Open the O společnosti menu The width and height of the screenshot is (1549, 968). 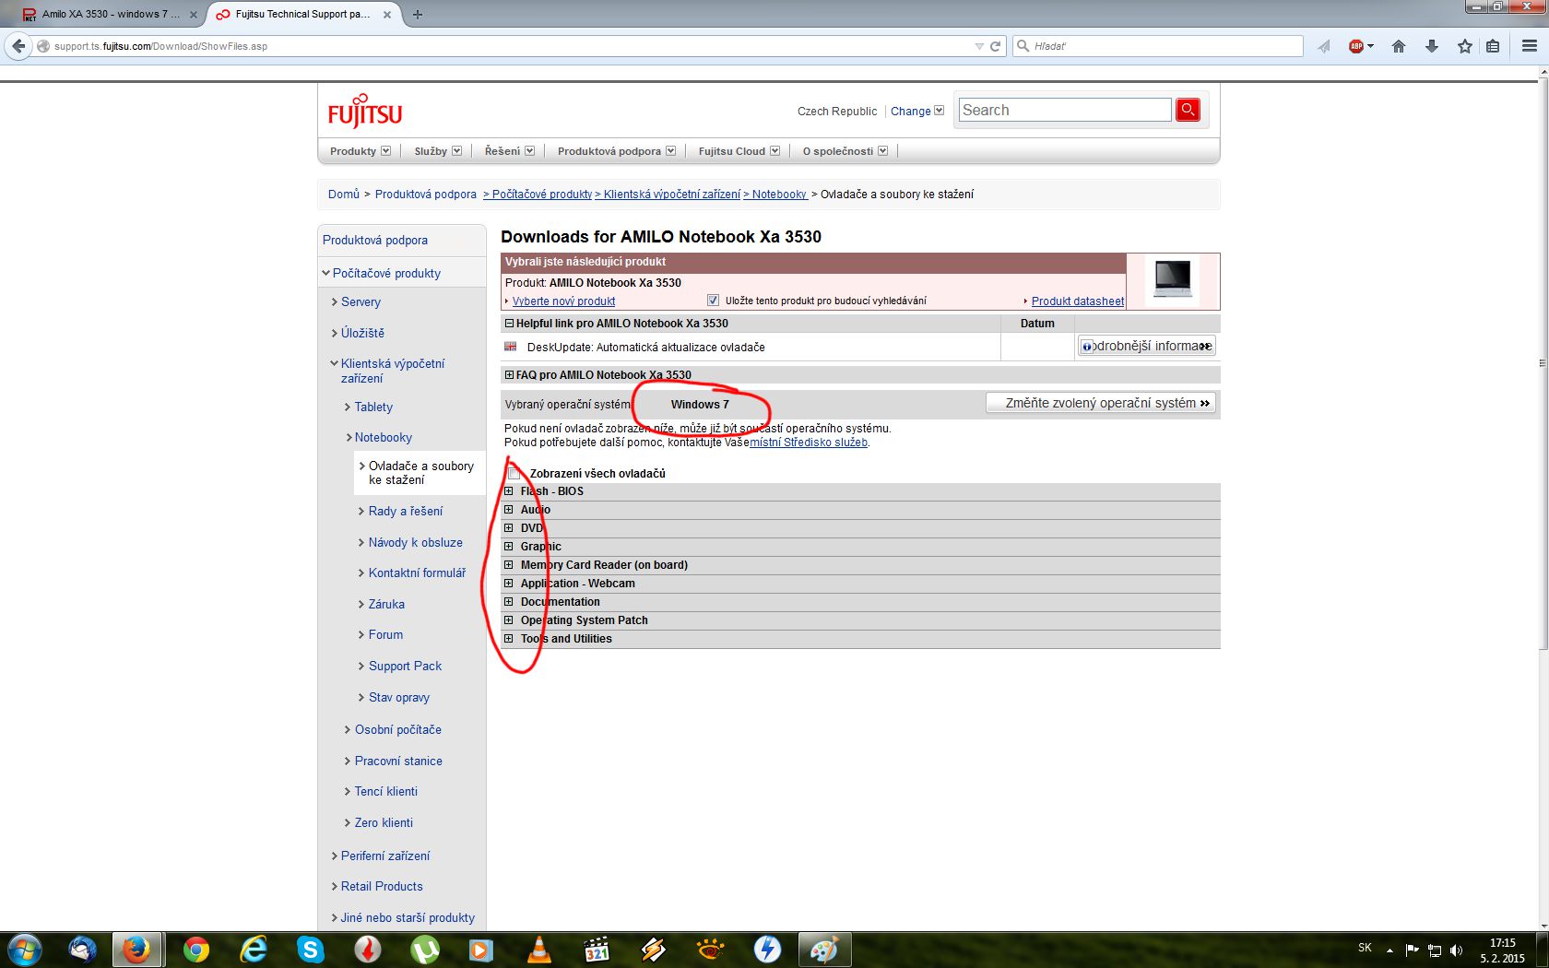pyautogui.click(x=845, y=151)
